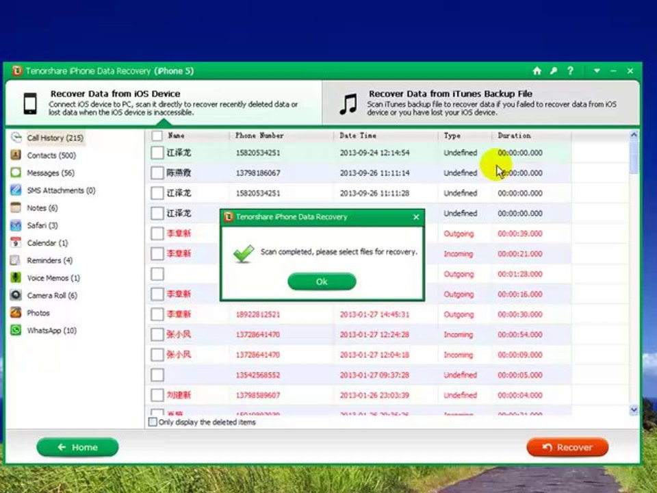Select duration 00:00:54.000 cell
Screen dimensions: 657x493
pyautogui.click(x=520, y=335)
